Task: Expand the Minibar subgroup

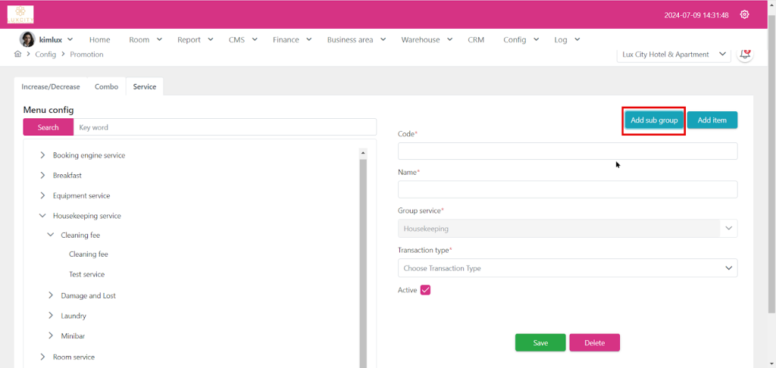Action: pos(51,335)
